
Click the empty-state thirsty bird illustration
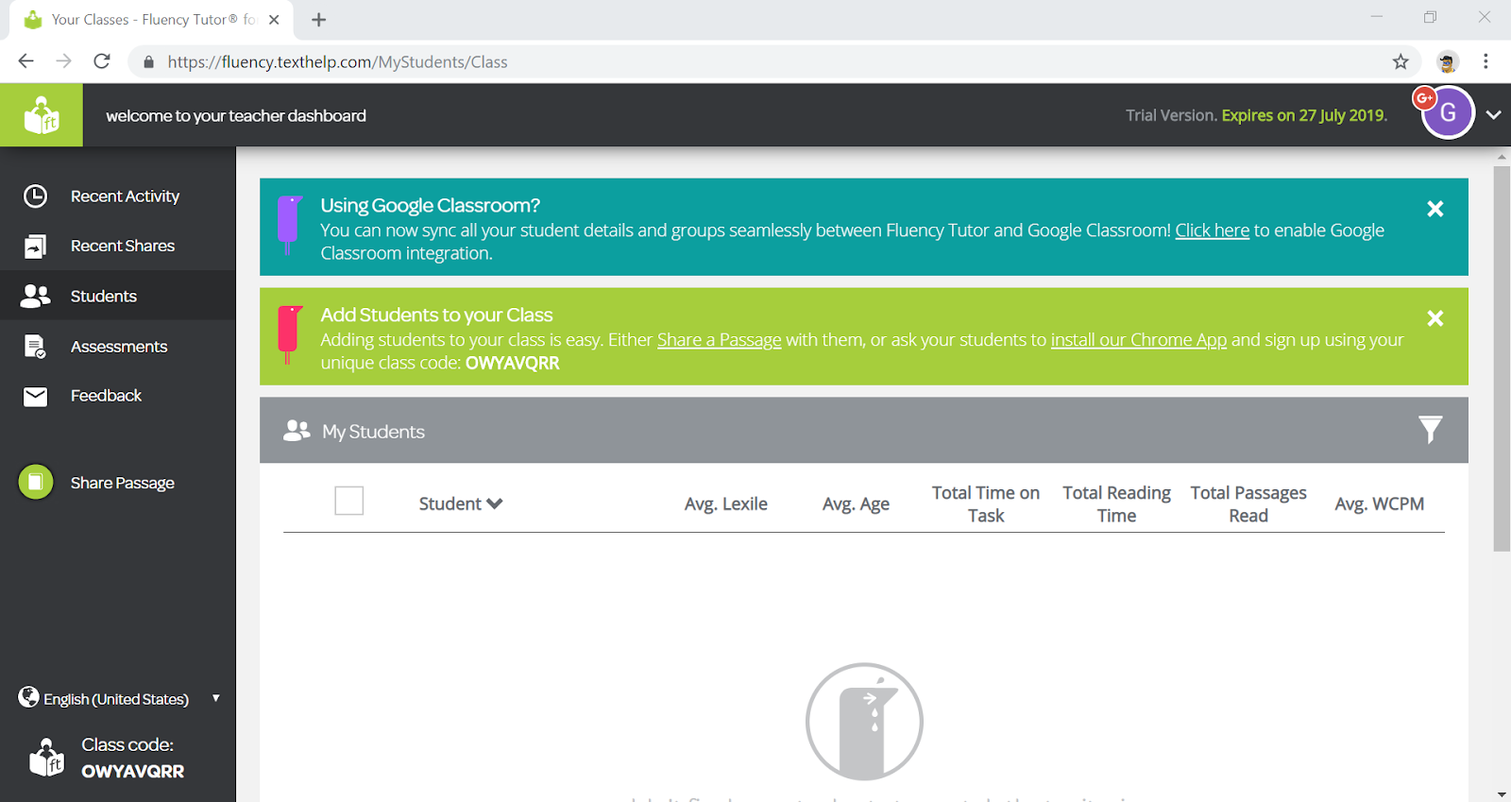coord(864,722)
